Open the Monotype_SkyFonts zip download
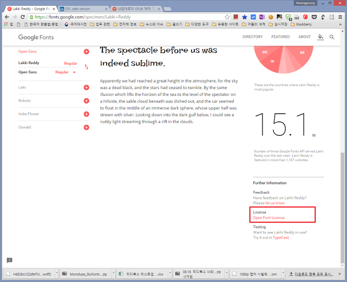 point(86,274)
